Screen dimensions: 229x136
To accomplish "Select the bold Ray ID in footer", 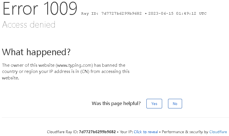I will [x=97, y=132].
